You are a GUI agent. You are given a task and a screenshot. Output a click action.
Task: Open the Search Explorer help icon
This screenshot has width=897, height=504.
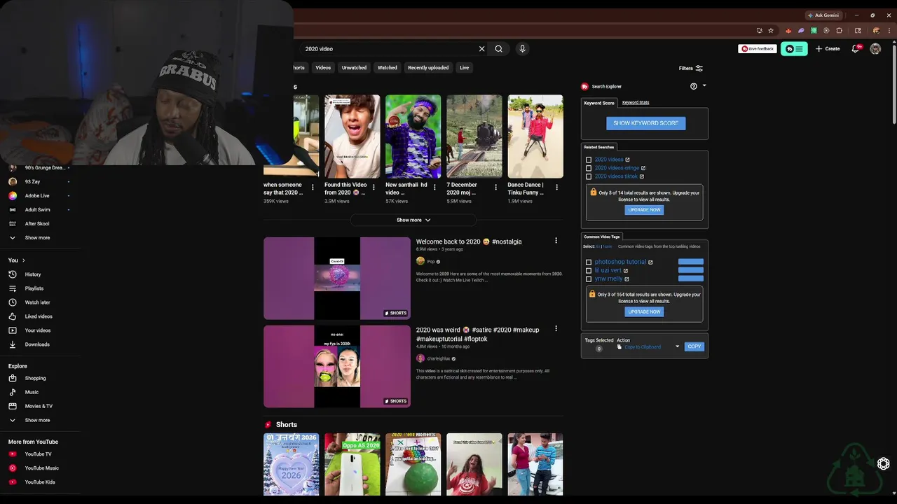[x=694, y=86]
